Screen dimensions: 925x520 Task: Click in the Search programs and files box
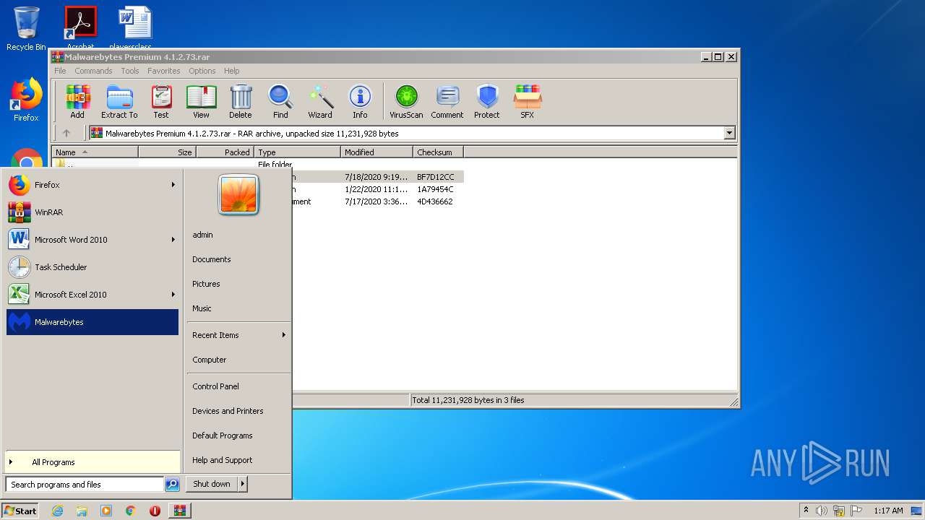point(85,485)
